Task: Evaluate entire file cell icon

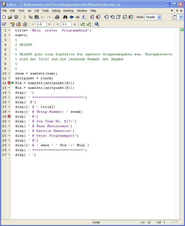Action: point(25,24)
